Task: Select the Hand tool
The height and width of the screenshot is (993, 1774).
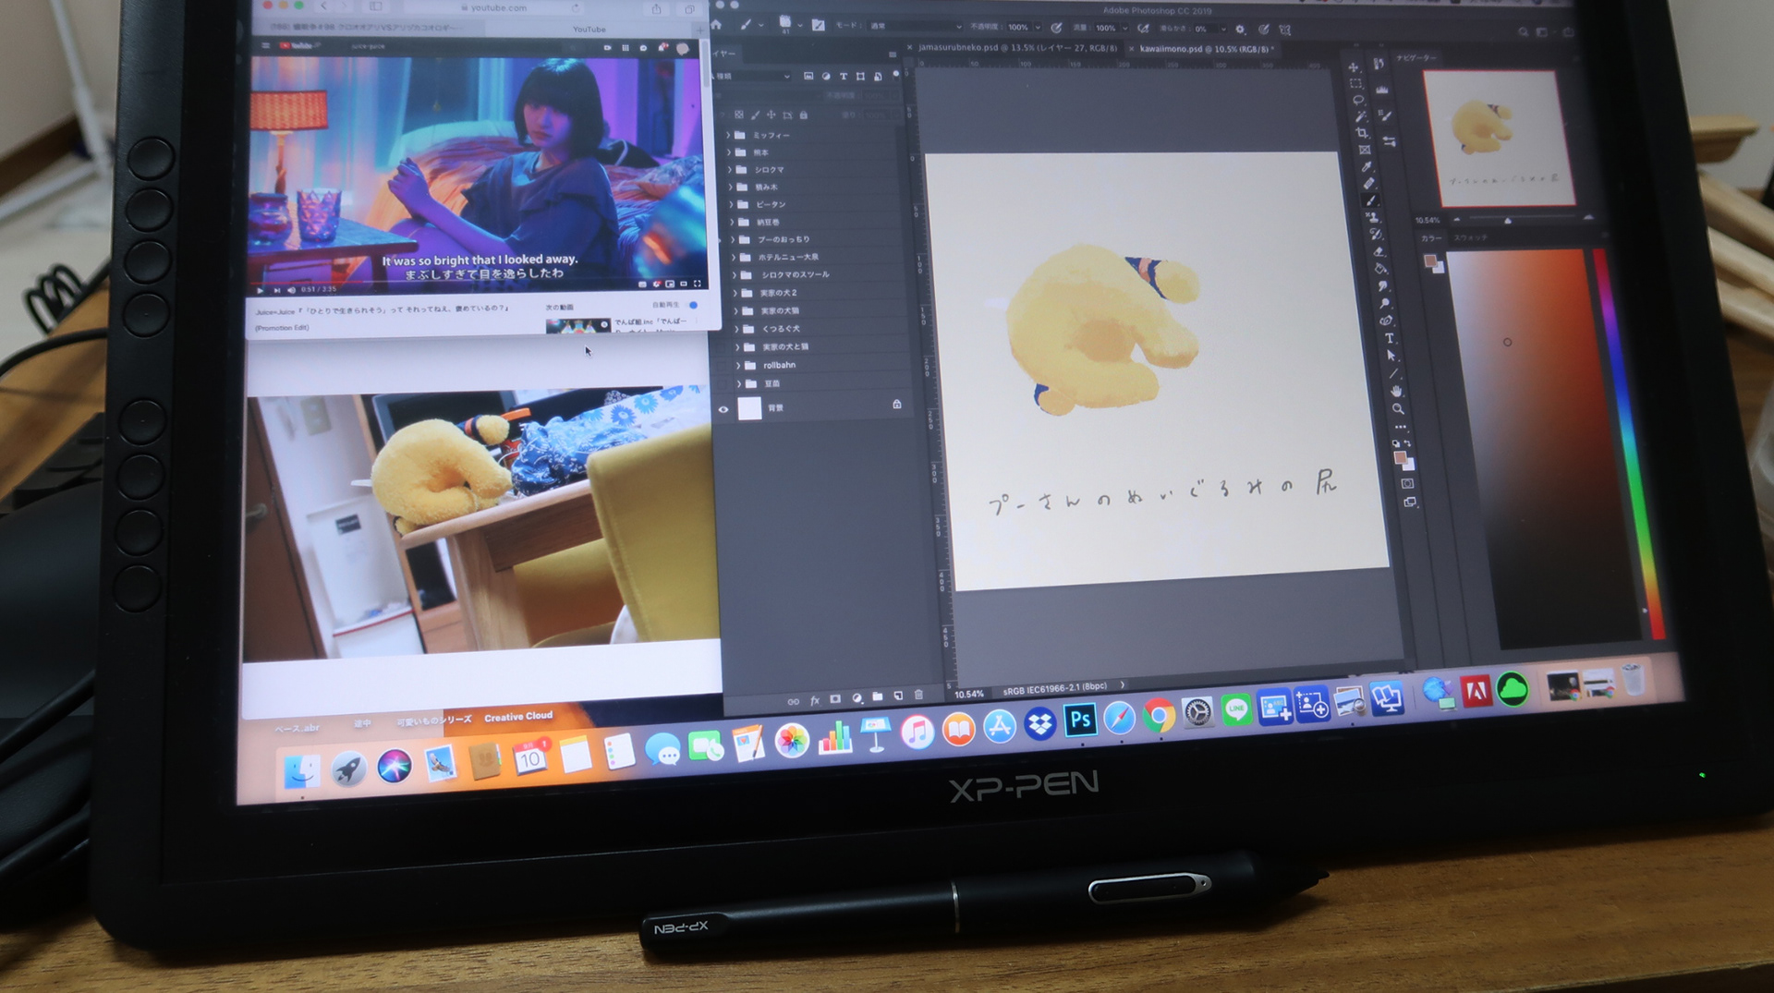Action: 1395,391
